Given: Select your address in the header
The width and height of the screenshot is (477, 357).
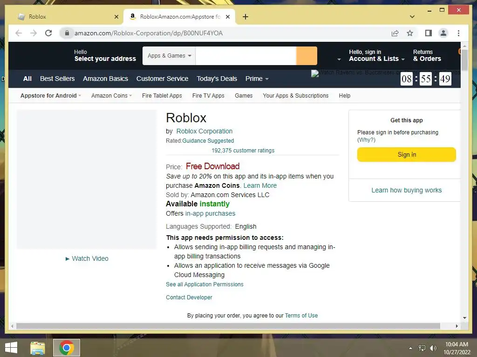Looking at the screenshot, I should tap(105, 56).
